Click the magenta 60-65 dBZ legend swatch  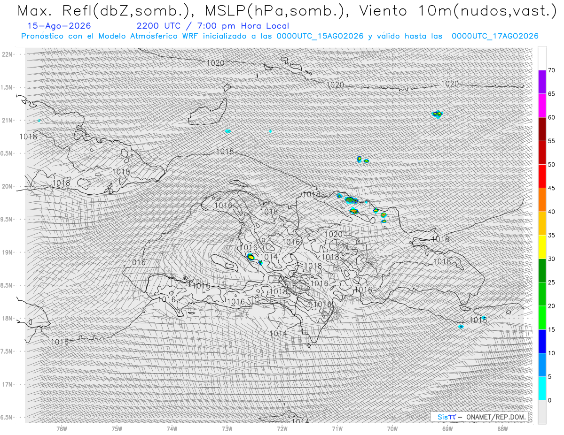click(542, 106)
